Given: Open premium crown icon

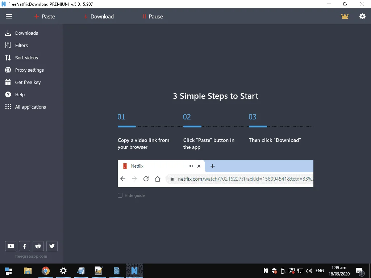Looking at the screenshot, I should click(345, 16).
